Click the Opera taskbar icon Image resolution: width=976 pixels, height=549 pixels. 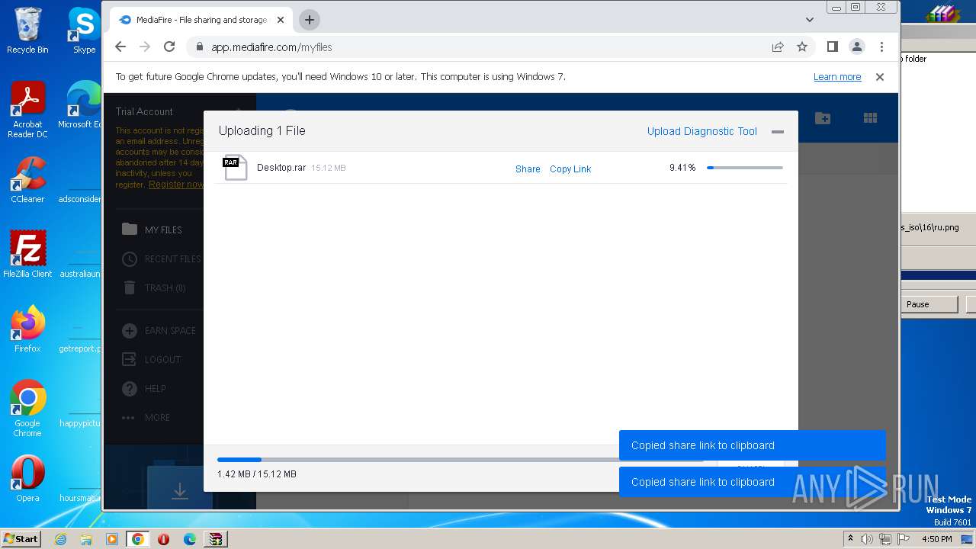tap(163, 539)
